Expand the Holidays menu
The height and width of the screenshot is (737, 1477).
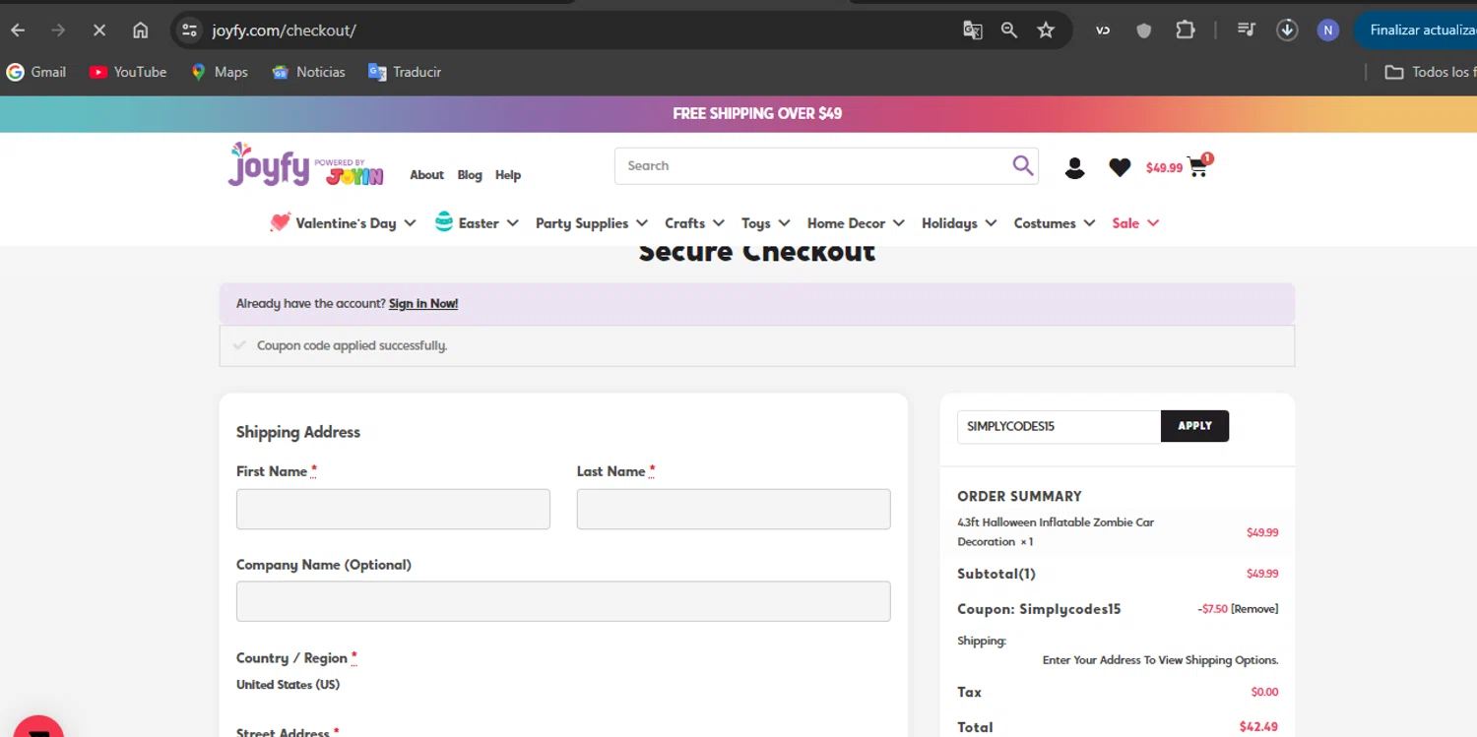pos(959,223)
